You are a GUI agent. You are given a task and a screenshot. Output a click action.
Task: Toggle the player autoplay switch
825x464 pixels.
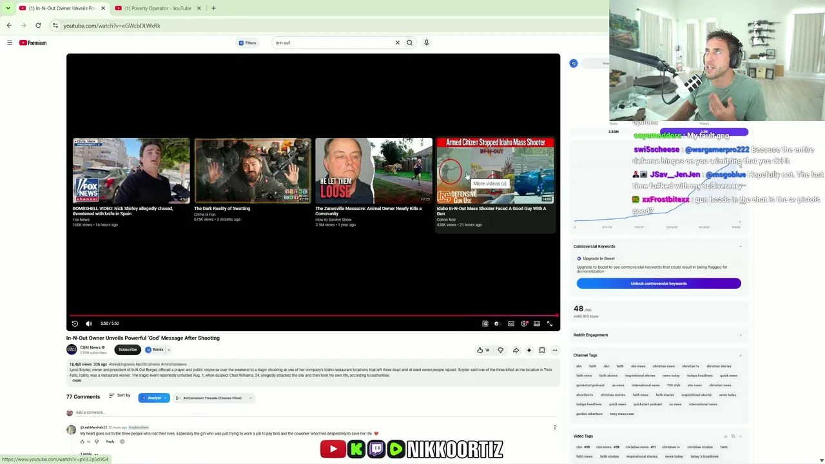tap(496, 324)
